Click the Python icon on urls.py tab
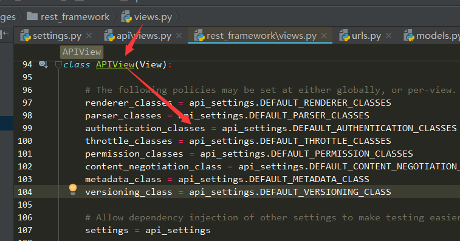Viewport: 460px width, 241px height. (345, 35)
